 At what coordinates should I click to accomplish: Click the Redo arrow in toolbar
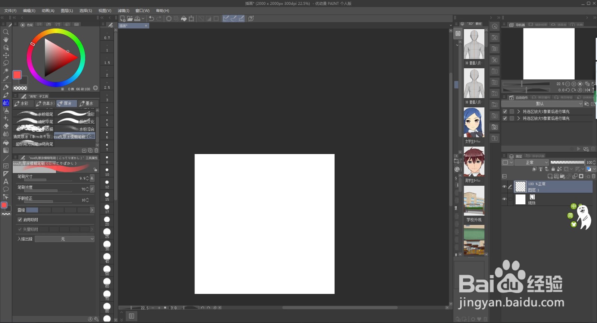click(159, 18)
